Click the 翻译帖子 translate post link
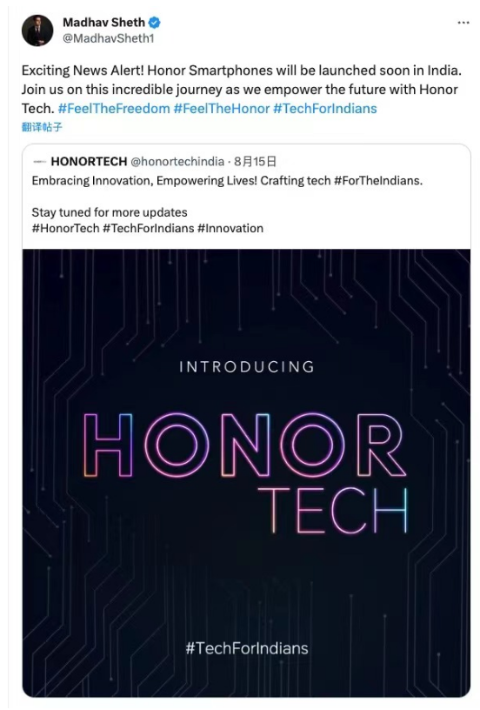Viewport: 480px width, 710px height. click(x=42, y=127)
